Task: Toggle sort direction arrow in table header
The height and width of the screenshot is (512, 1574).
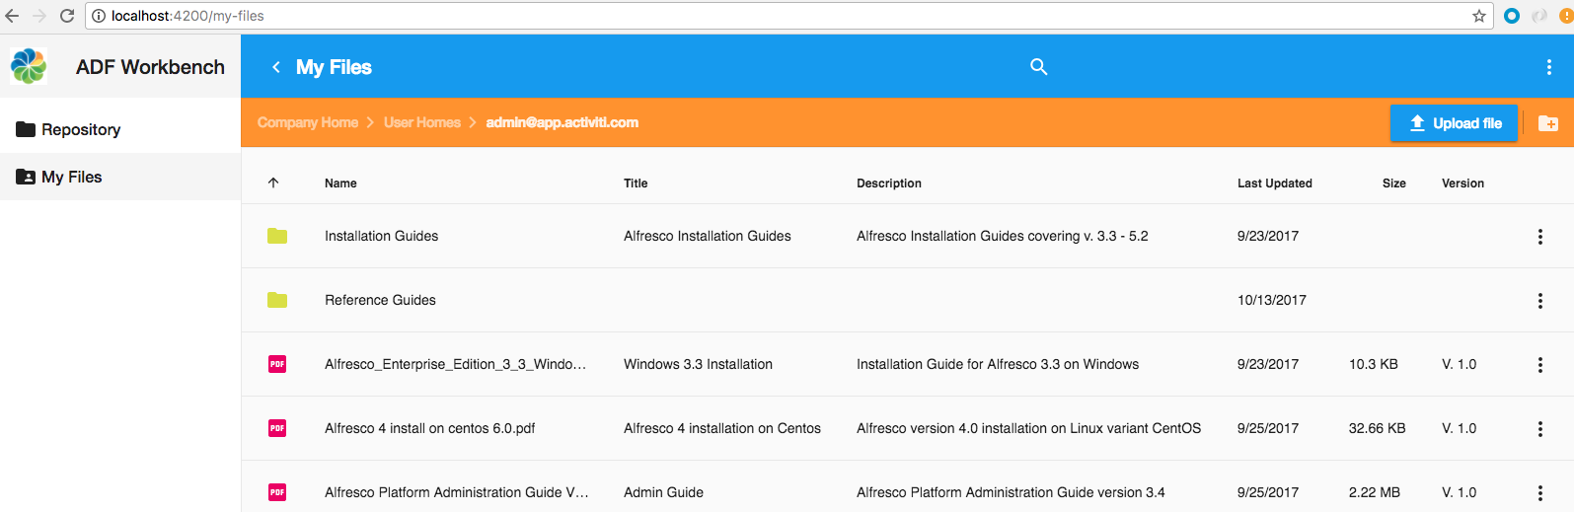Action: click(273, 183)
